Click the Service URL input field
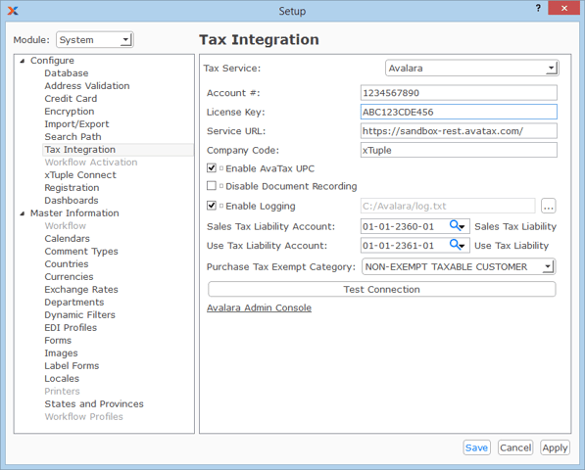585x470 pixels. [x=459, y=131]
